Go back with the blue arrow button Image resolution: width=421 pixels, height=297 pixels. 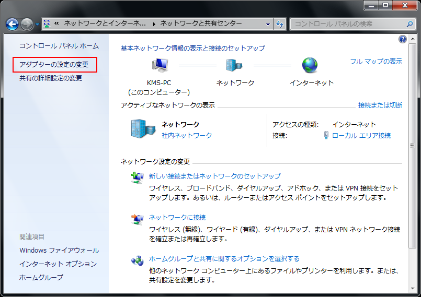(13, 25)
